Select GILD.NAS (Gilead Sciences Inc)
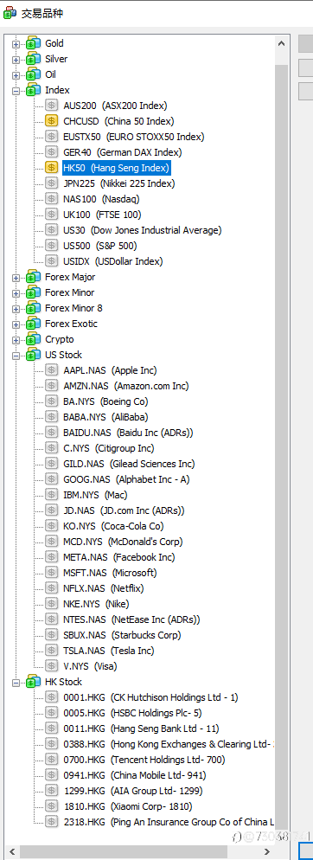Image resolution: width=313 pixels, height=860 pixels. pyautogui.click(x=129, y=464)
